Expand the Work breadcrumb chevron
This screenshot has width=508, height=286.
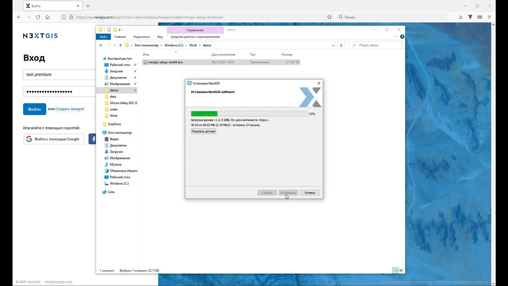[x=200, y=45]
